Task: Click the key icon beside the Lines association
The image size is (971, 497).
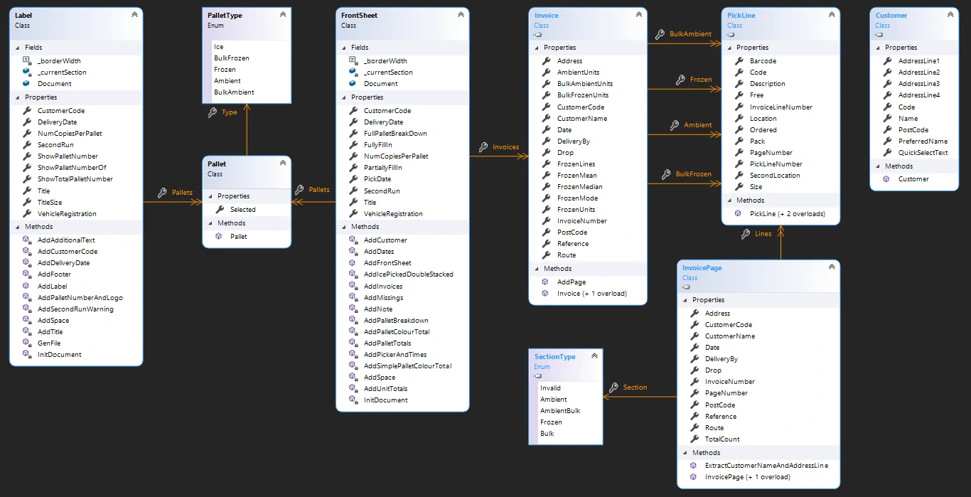Action: (x=746, y=234)
